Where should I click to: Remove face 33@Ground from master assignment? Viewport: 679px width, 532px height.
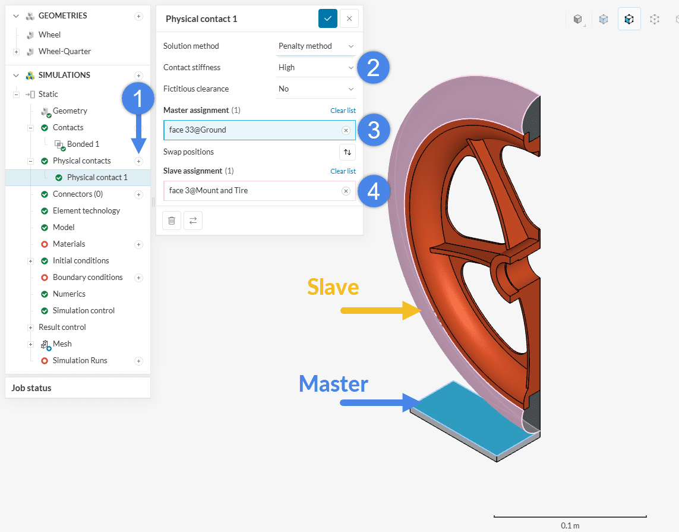coord(346,130)
